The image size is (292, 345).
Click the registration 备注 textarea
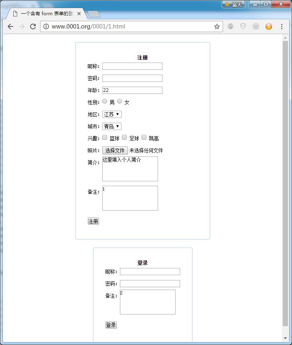pos(130,198)
